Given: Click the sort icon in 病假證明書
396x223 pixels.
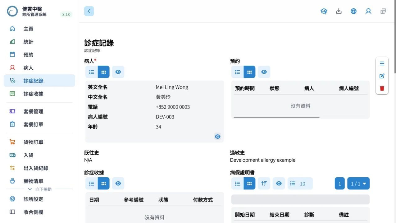Looking at the screenshot, I should coord(264,184).
